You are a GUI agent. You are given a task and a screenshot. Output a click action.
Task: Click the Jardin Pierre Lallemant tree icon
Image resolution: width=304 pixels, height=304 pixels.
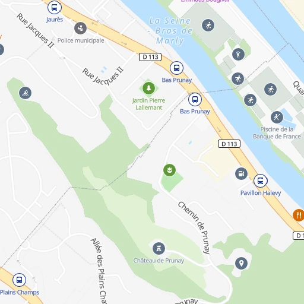pos(148,88)
